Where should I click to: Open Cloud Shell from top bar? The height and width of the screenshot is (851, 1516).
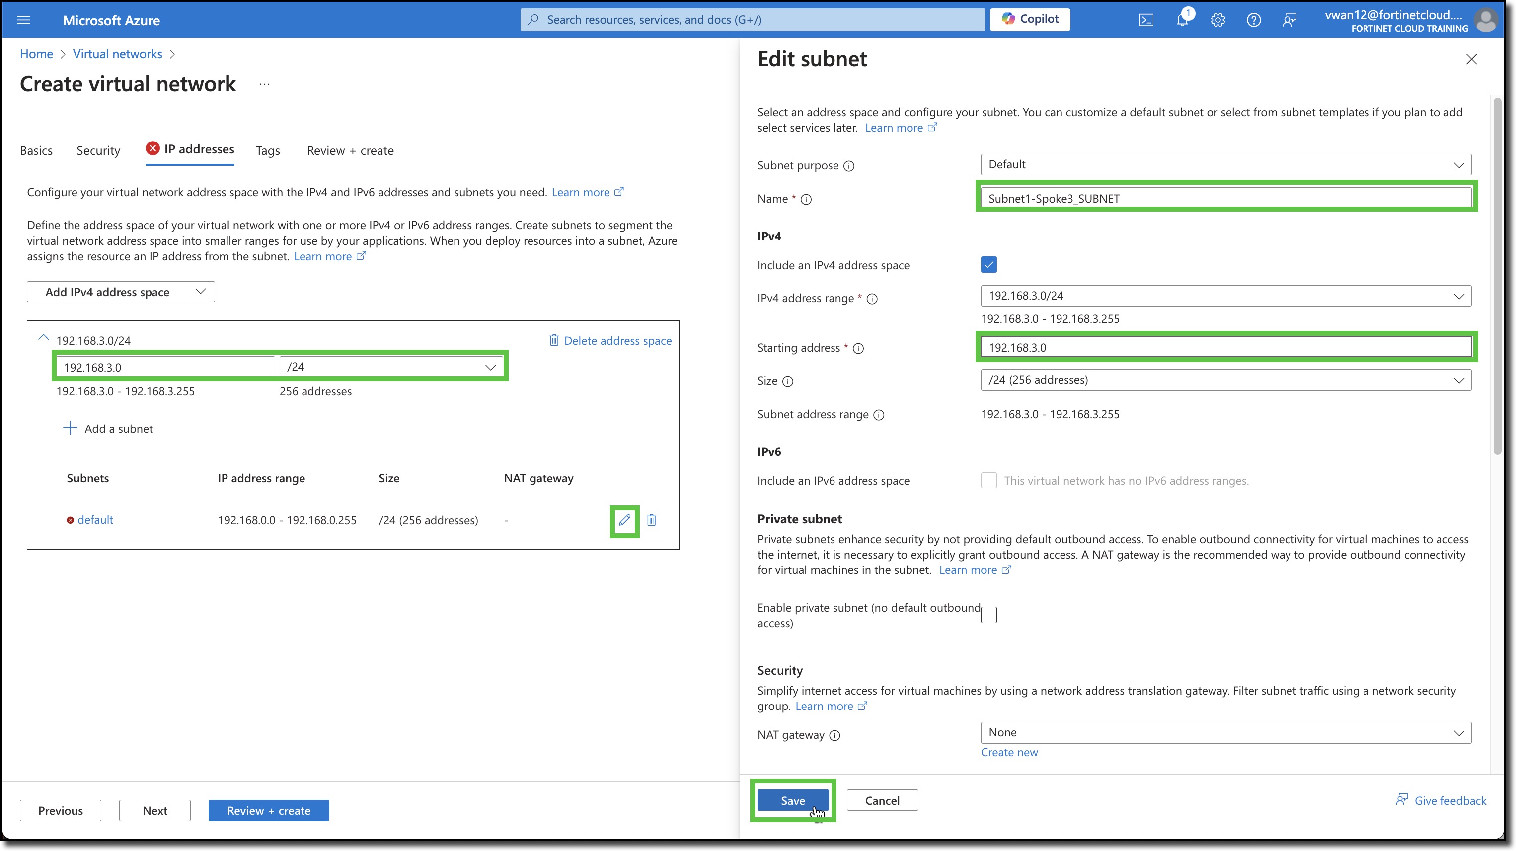click(x=1146, y=20)
